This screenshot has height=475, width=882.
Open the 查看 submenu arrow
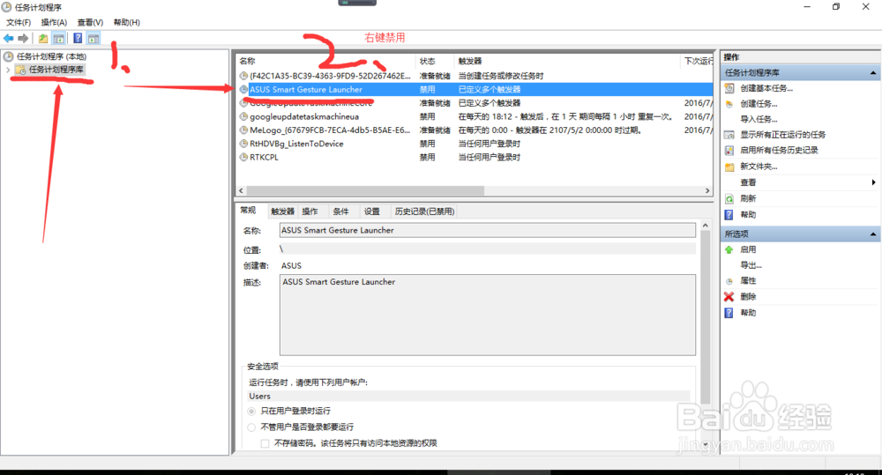coord(873,182)
